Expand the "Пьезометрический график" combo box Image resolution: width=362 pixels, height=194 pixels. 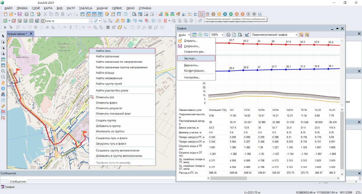[x=296, y=35]
